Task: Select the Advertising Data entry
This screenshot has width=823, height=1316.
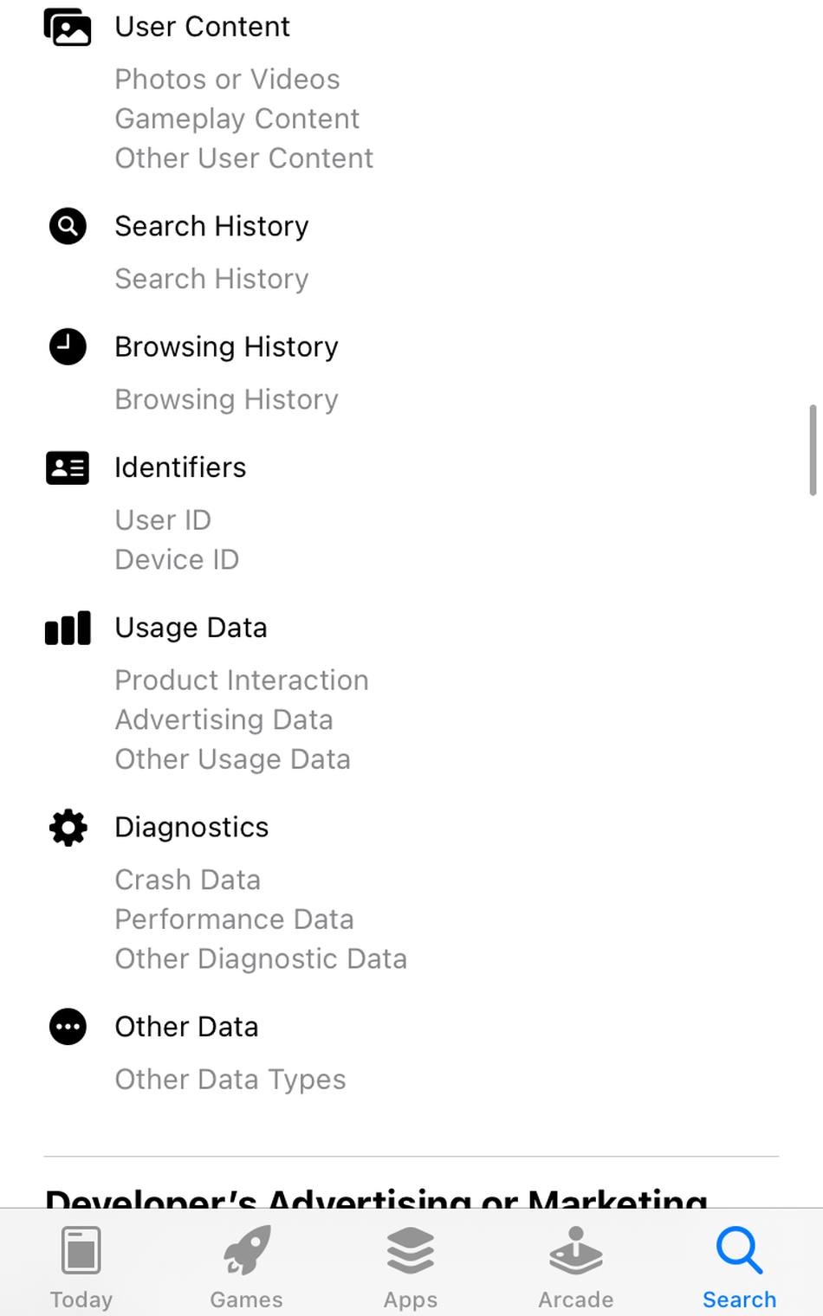Action: pyautogui.click(x=224, y=720)
